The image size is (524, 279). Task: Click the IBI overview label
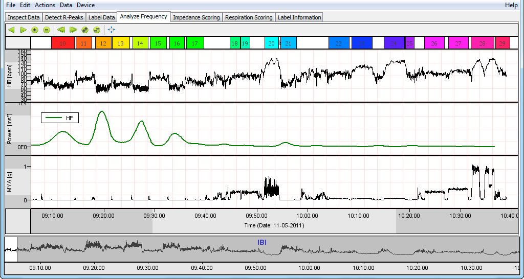262,243
